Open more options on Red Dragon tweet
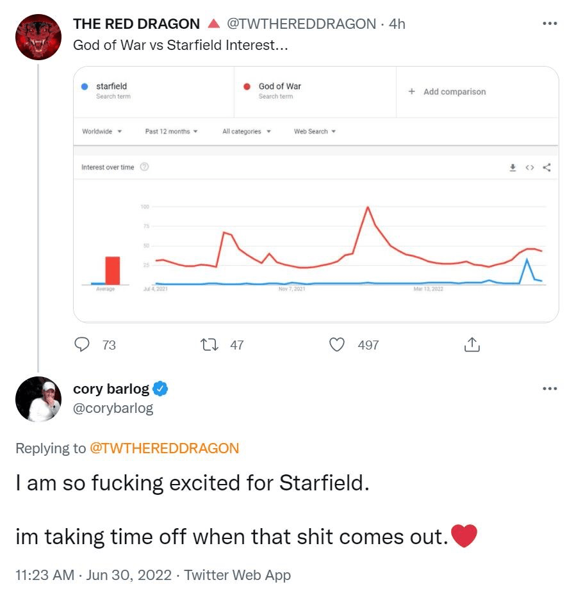Image resolution: width=574 pixels, height=596 pixels. tap(549, 24)
